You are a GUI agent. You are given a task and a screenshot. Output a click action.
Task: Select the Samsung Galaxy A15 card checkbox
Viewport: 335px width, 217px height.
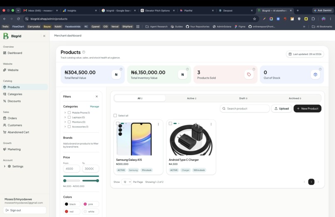tap(118, 123)
